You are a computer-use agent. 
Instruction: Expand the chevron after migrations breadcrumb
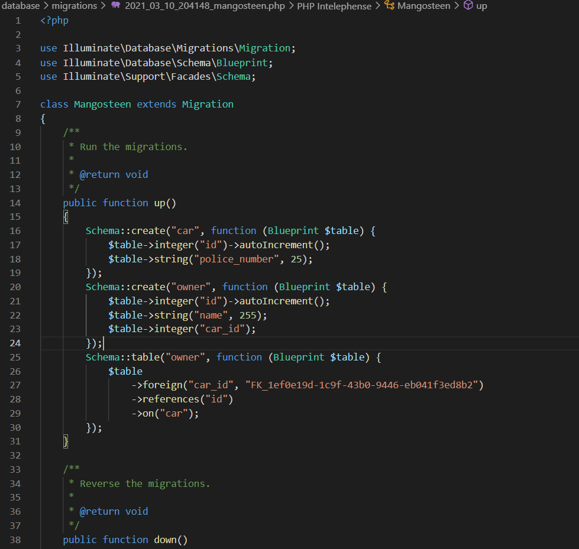(103, 5)
